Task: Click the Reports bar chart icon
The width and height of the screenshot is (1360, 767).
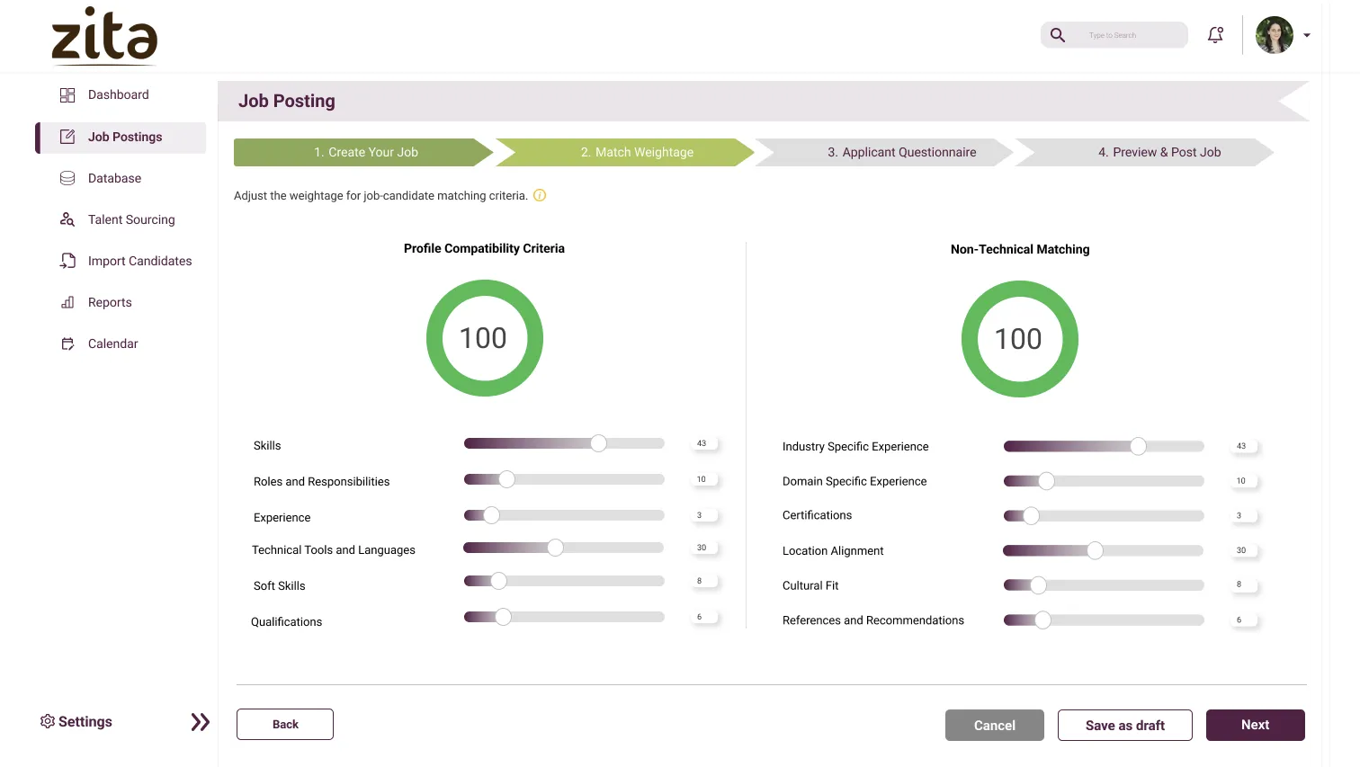Action: (67, 302)
